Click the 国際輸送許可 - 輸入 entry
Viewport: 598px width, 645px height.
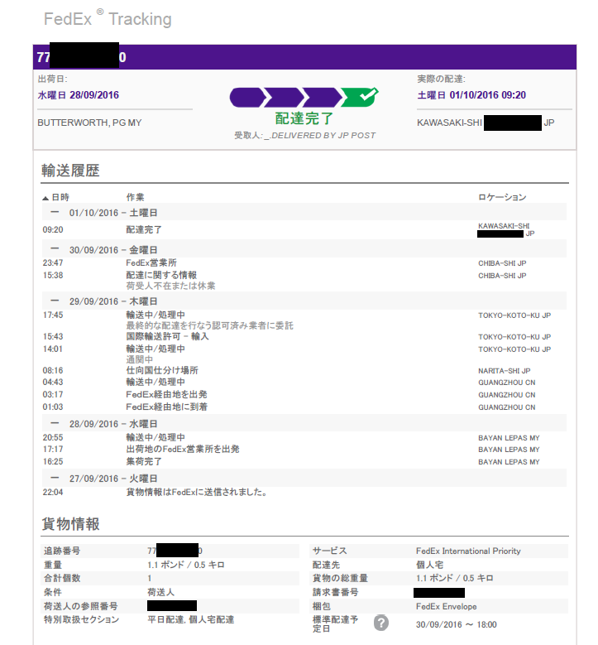pos(167,336)
